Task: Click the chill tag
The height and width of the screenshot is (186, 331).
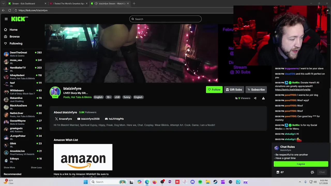Action: pyautogui.click(x=117, y=97)
